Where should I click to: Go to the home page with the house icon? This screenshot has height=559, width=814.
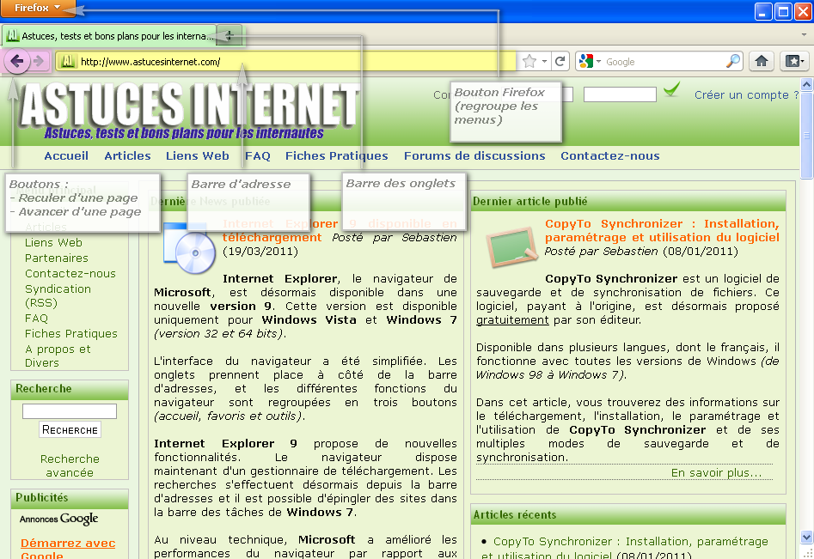tap(761, 61)
